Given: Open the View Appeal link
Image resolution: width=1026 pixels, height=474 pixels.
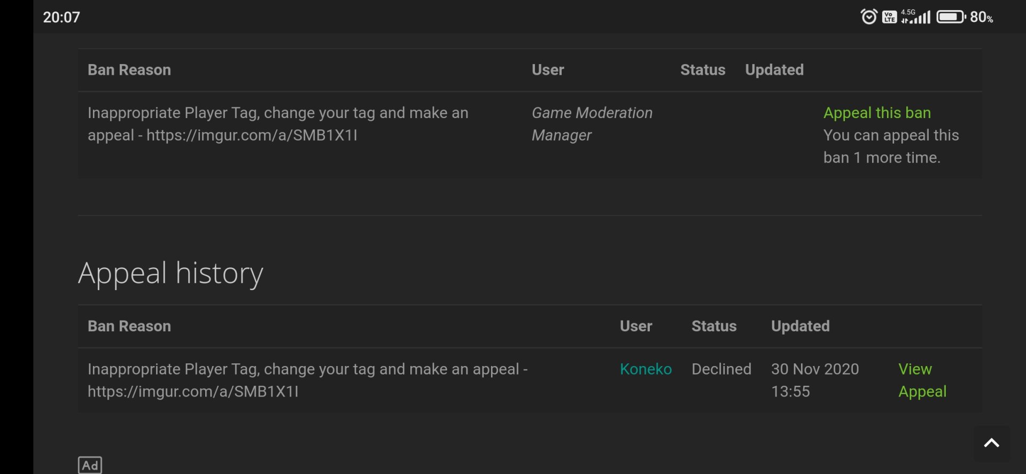Looking at the screenshot, I should 922,380.
